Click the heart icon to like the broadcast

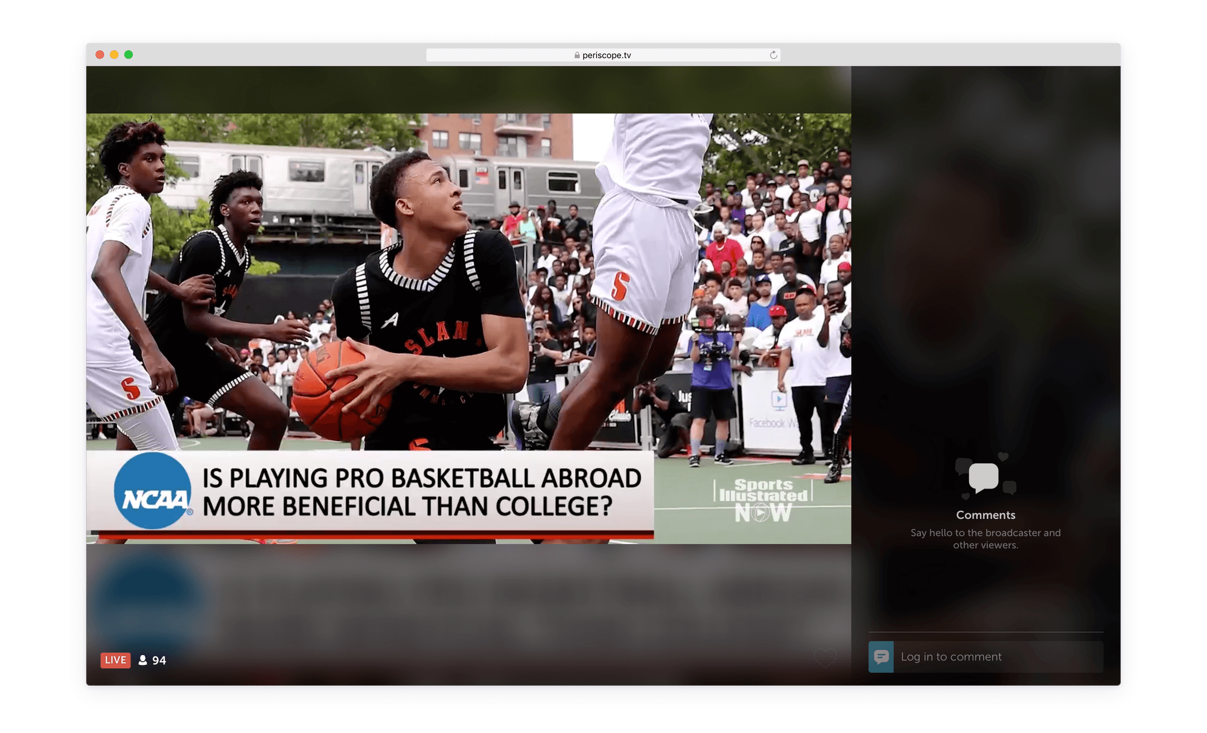[825, 657]
